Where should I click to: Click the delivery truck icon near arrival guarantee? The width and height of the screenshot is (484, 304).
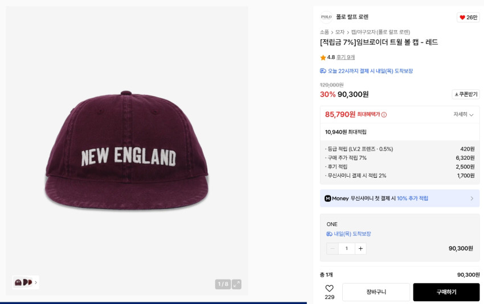tap(323, 71)
